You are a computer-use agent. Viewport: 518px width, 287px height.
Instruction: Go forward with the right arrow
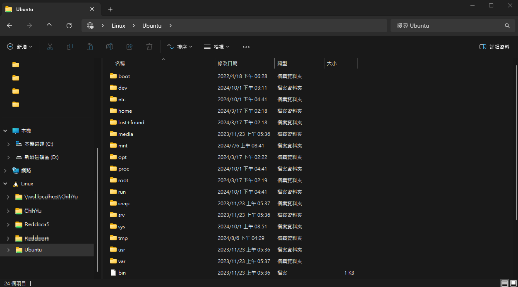(x=29, y=26)
